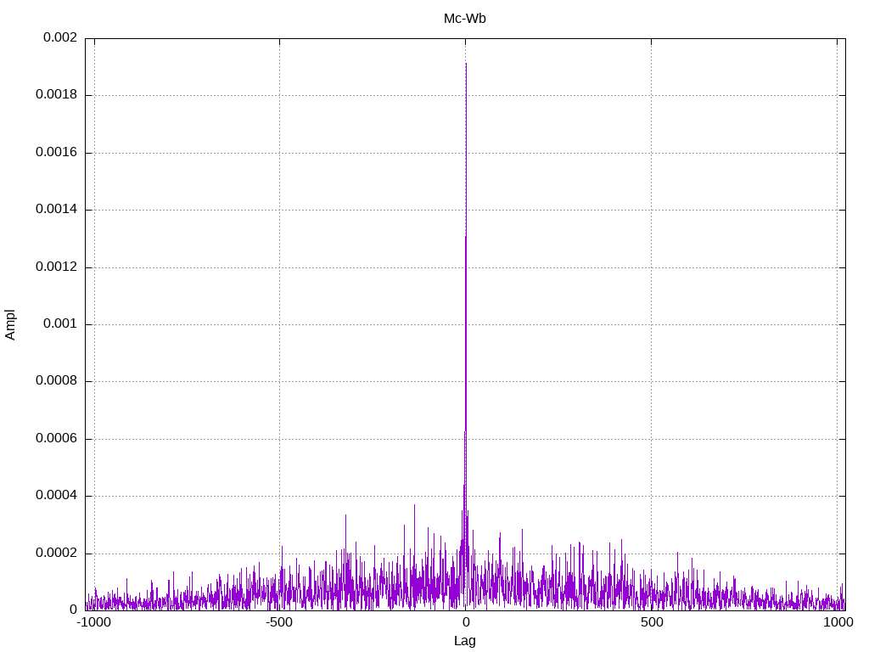Screen dimensions: 869x652
Task: Click the 0.0014 y-axis tick label
Action: click(56, 210)
